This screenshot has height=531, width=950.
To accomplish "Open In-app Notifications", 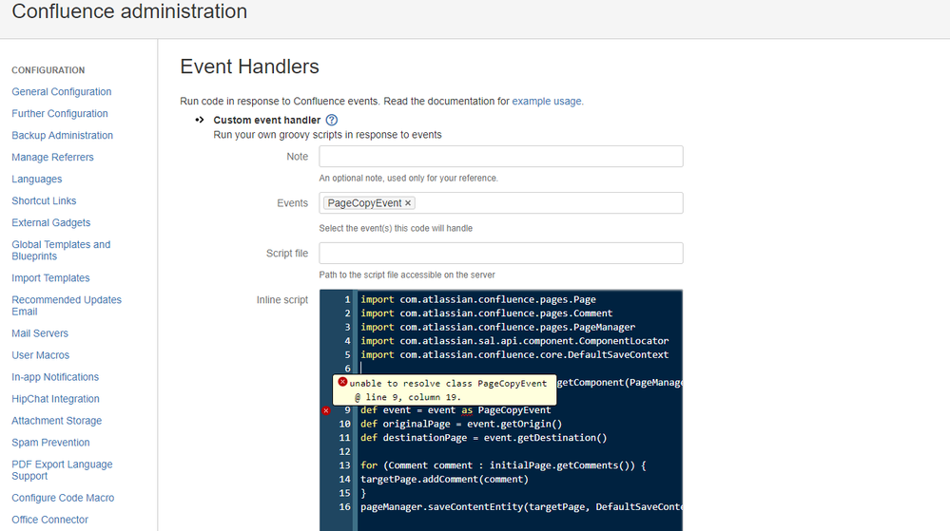I will (x=54, y=376).
